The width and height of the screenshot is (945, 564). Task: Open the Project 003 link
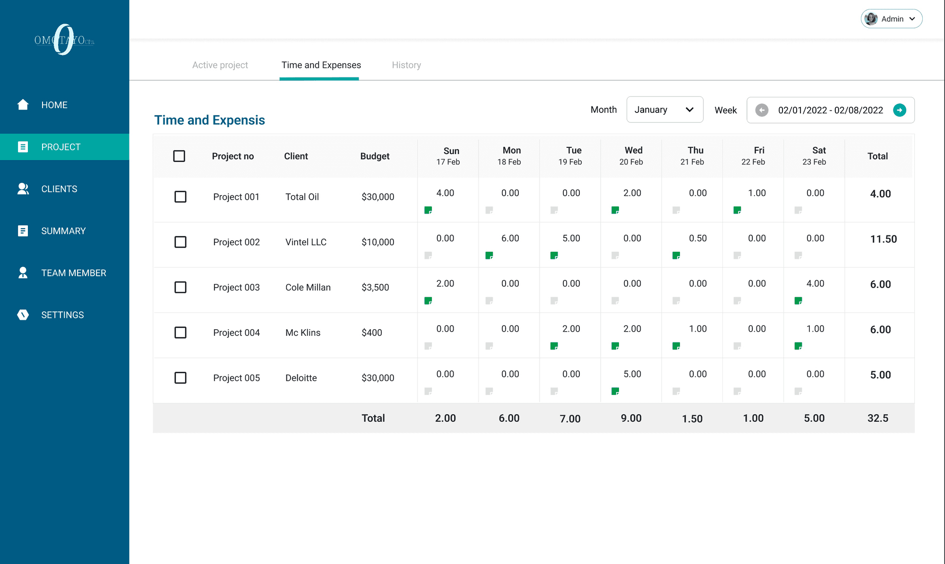click(x=236, y=287)
